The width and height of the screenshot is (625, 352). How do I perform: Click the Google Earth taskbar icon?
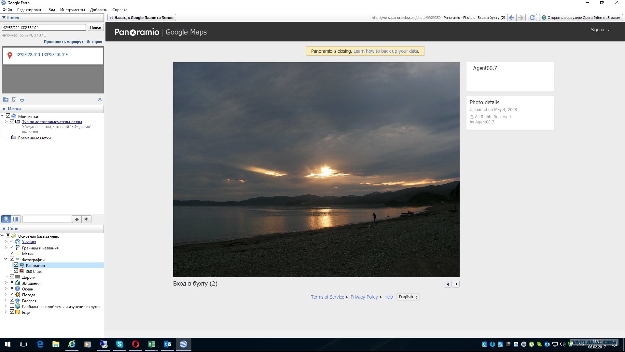[184, 344]
